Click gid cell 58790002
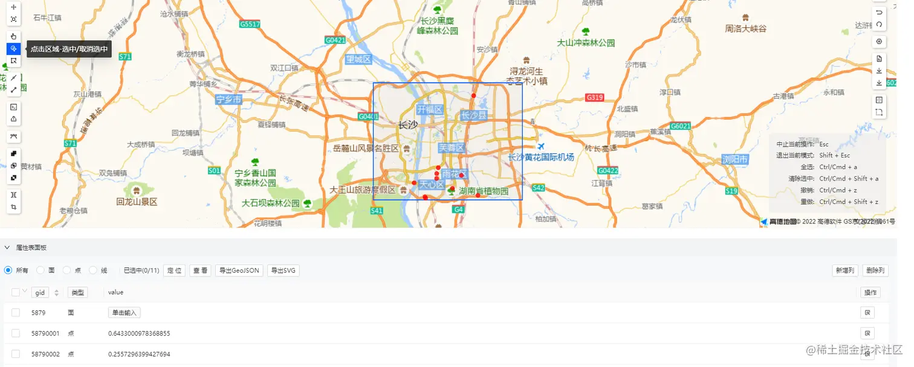 coord(45,354)
